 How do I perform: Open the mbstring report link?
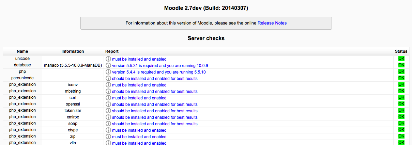point(155,92)
